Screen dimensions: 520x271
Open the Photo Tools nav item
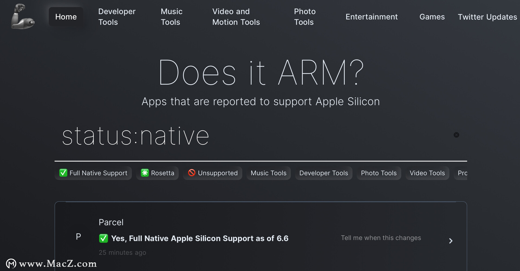305,17
